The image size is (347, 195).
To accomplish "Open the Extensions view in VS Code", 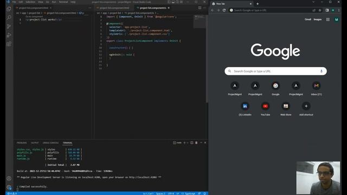I will [x=9, y=44].
